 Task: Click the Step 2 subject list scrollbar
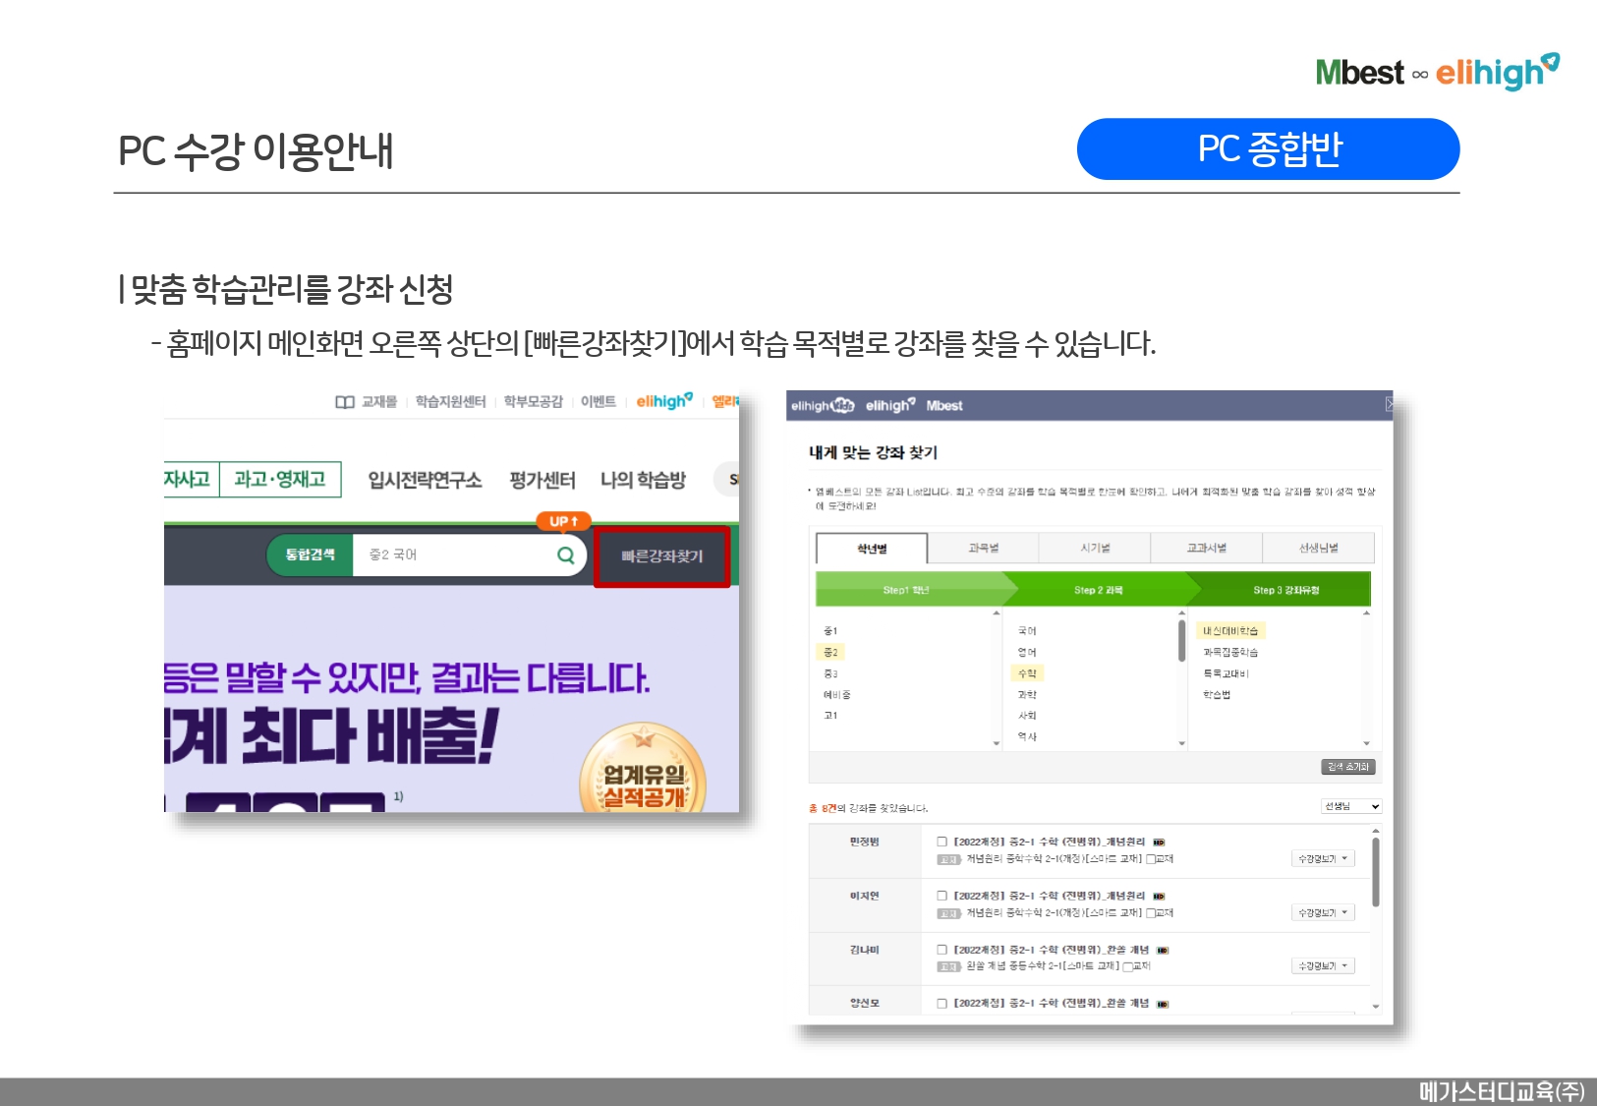(x=1181, y=641)
